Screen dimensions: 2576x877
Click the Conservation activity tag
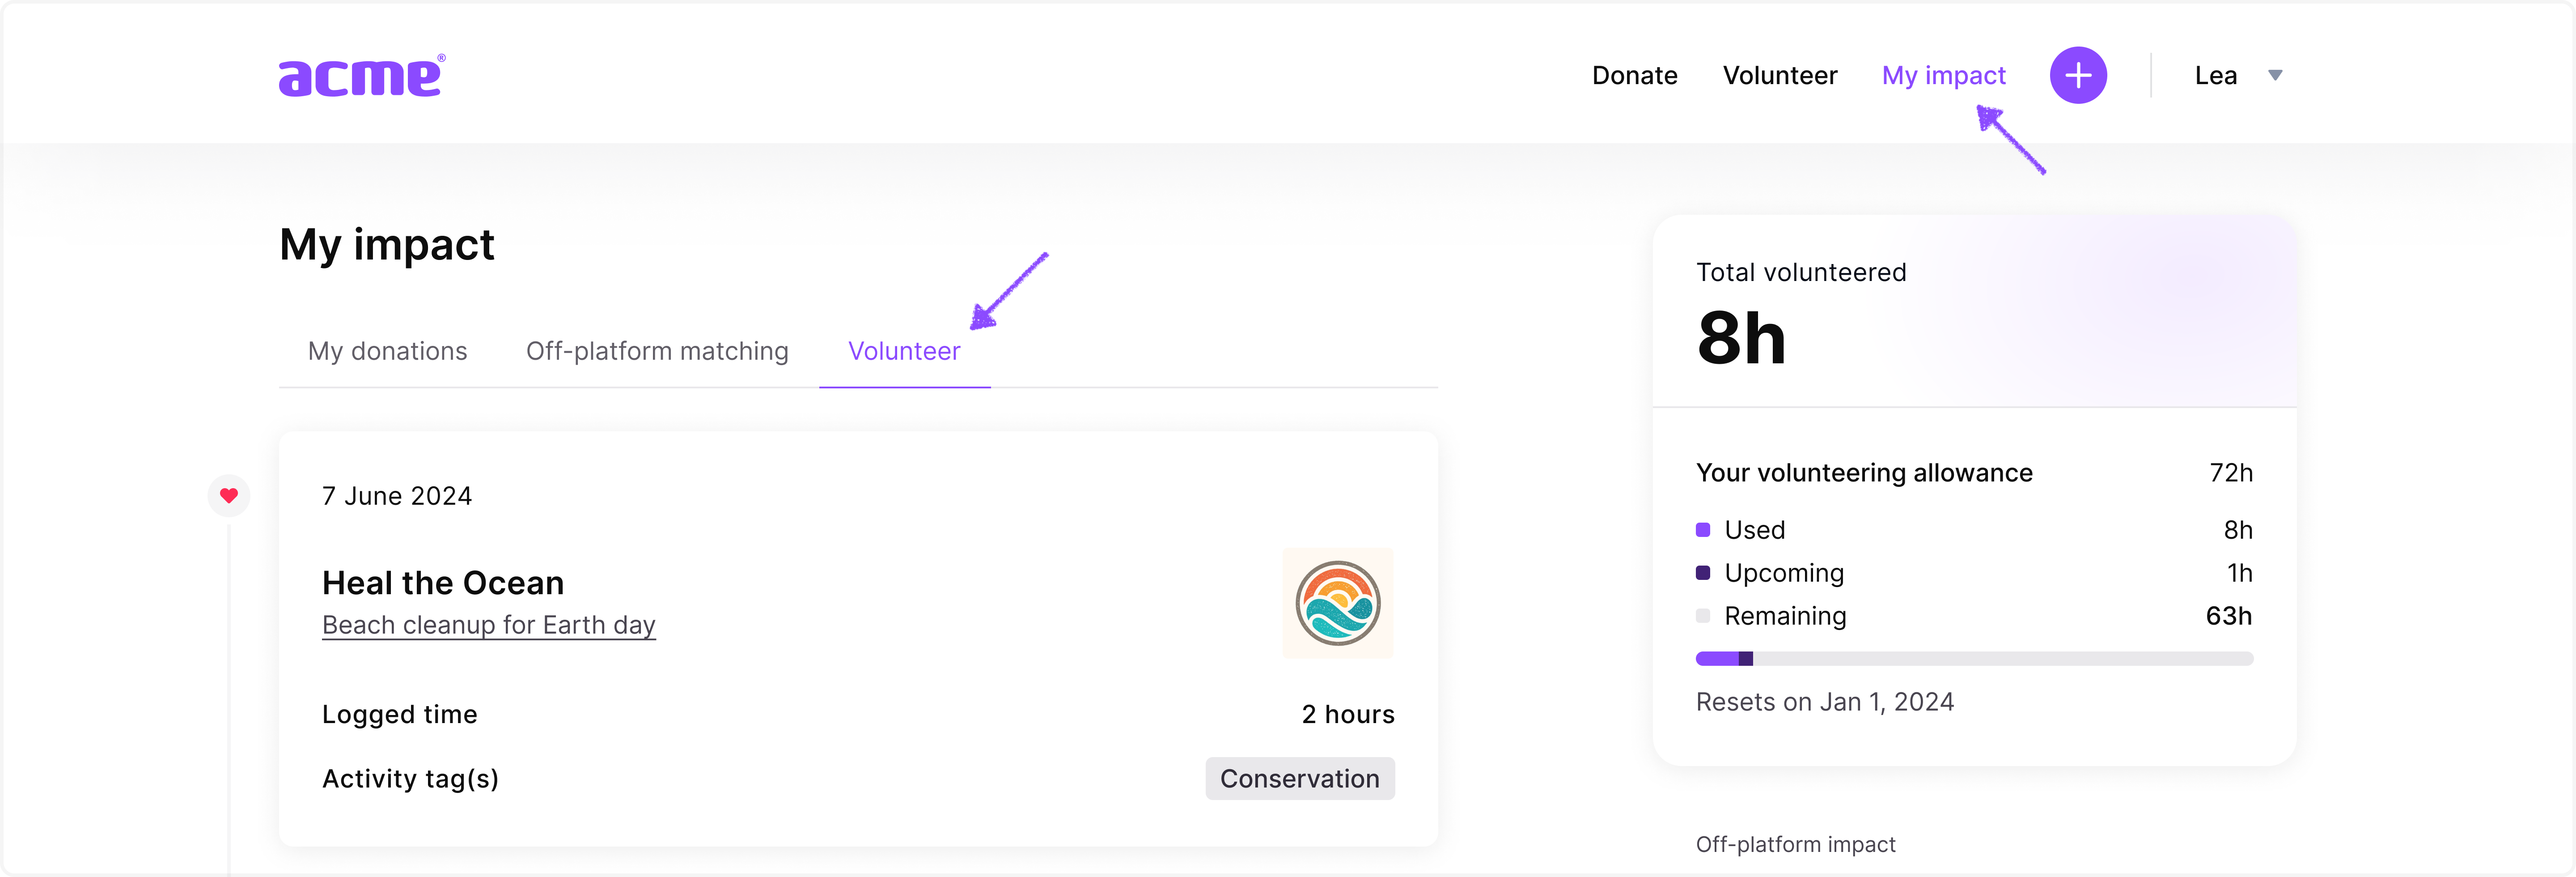click(1300, 779)
